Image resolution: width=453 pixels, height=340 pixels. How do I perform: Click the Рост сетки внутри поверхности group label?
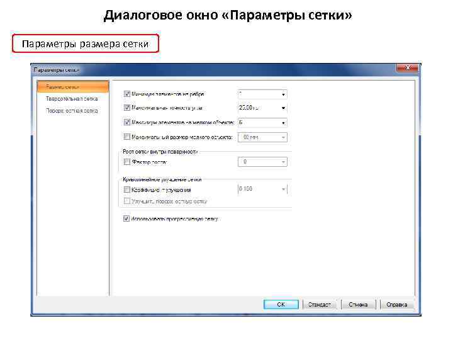(160, 152)
